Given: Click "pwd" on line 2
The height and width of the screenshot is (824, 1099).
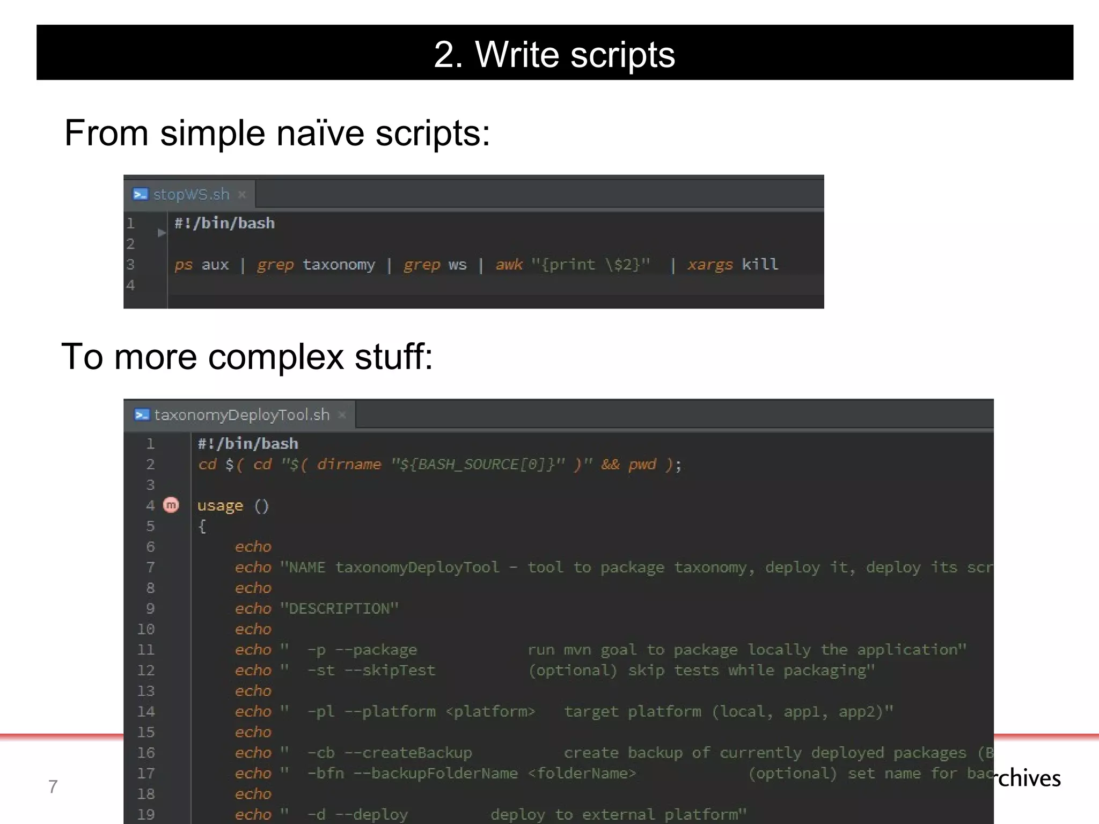Looking at the screenshot, I should [x=642, y=465].
